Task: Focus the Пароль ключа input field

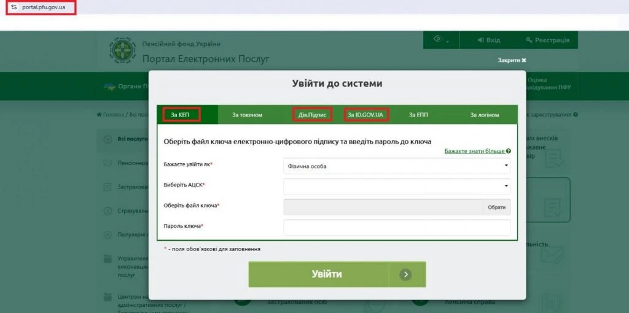Action: click(397, 227)
